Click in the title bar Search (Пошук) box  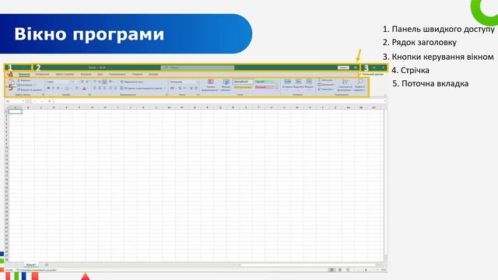(198, 68)
